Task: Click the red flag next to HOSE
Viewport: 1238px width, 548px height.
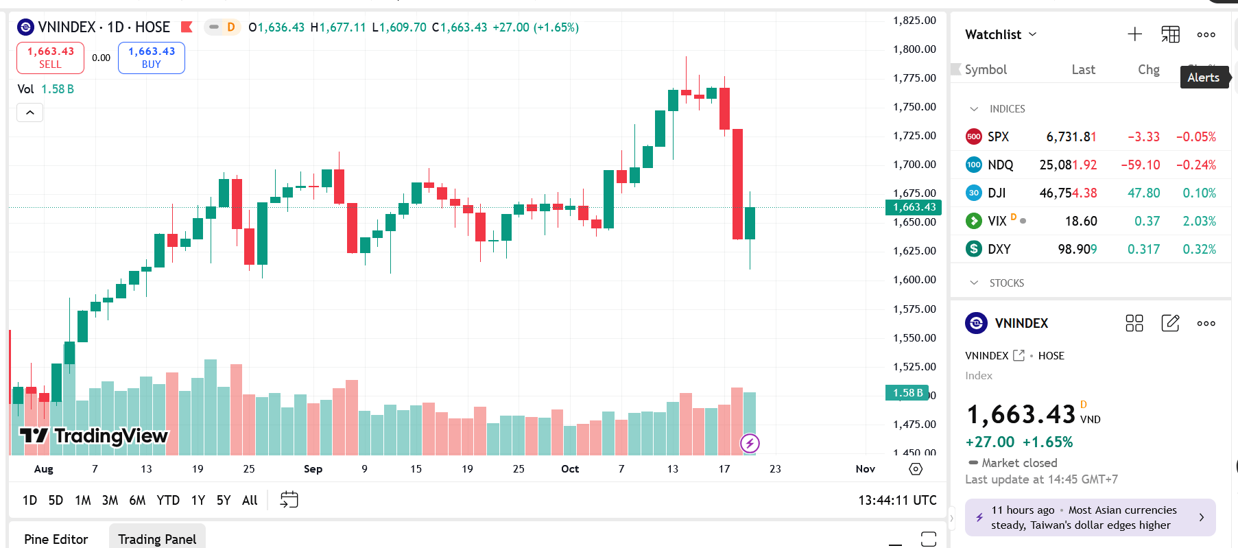Action: coord(186,27)
